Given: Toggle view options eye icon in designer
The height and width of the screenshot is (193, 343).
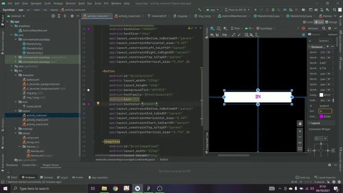Looking at the screenshot, I should (x=212, y=35).
